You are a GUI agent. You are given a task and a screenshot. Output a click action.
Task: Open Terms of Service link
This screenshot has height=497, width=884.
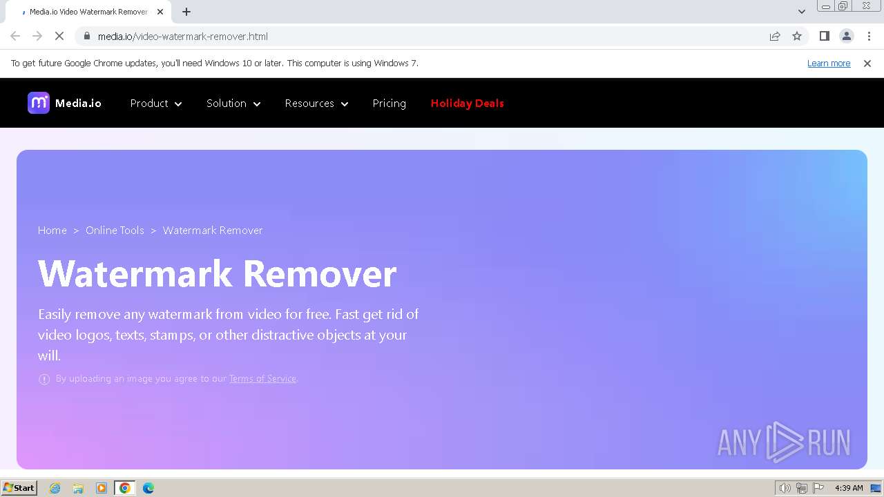(x=262, y=378)
